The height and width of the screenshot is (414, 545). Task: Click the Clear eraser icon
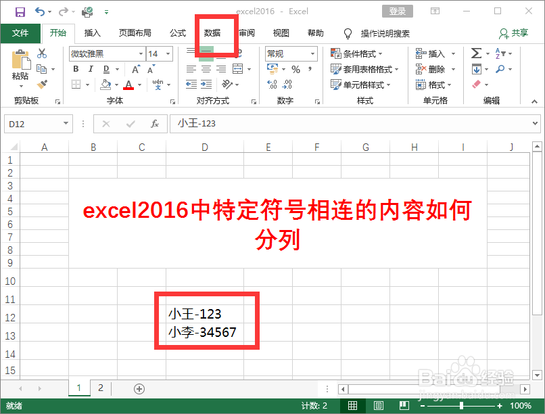pyautogui.click(x=476, y=85)
